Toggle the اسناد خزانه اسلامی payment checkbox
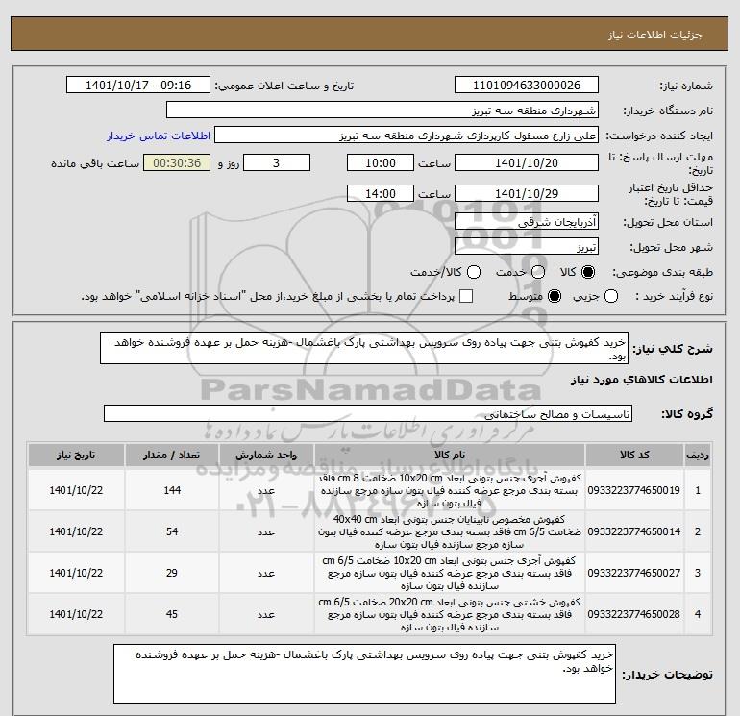Screen dimensions: 740x716 [x=466, y=296]
